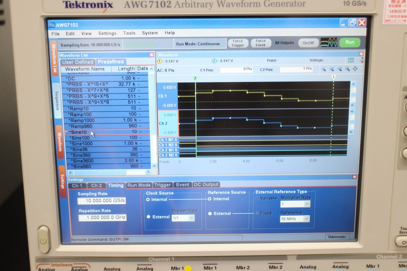Click the Force Trigger button
This screenshot has width=407, height=271.
[238, 43]
